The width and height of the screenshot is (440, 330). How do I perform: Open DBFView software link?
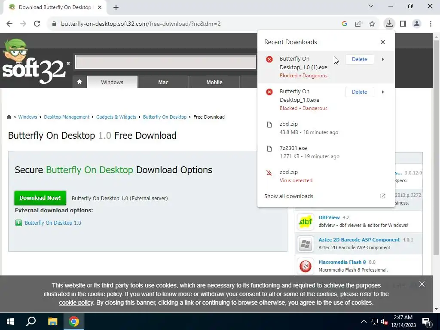click(329, 217)
